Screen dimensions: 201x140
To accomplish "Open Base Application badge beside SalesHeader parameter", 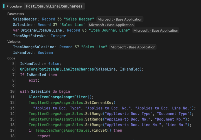I will (120, 19).
